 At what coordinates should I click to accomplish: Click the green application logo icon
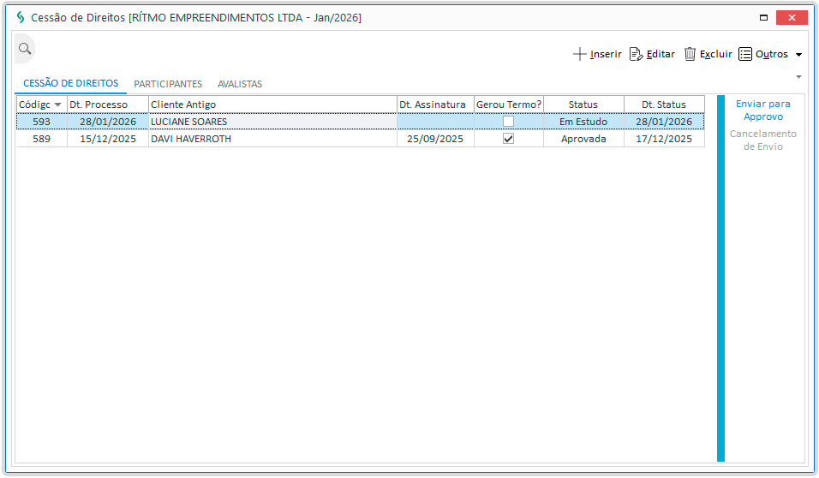(x=21, y=18)
